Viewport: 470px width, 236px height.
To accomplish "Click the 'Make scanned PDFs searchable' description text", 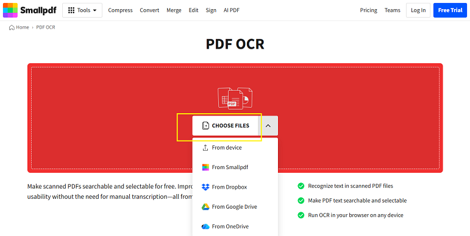I will [110, 192].
